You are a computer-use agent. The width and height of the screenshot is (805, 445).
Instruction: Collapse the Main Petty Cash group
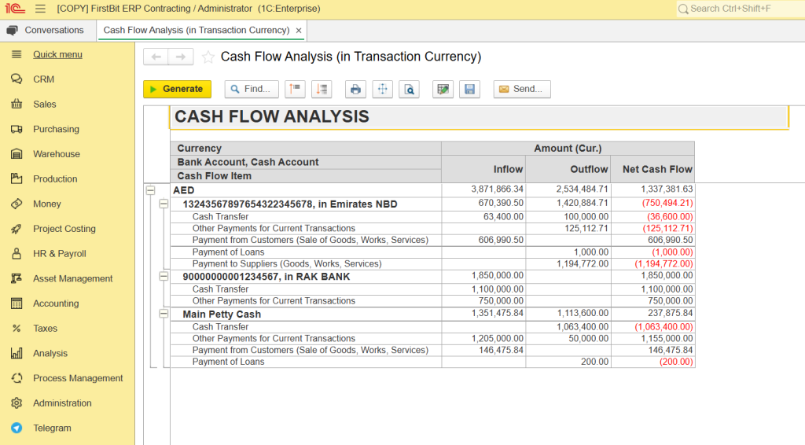[164, 314]
